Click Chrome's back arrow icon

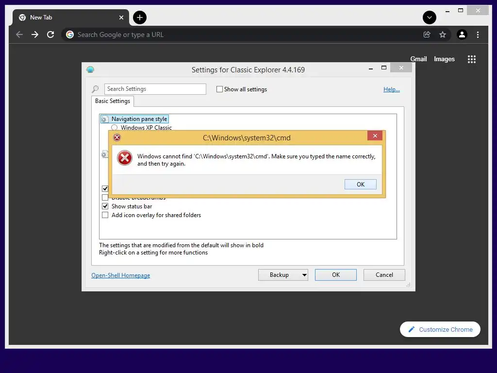tap(19, 34)
